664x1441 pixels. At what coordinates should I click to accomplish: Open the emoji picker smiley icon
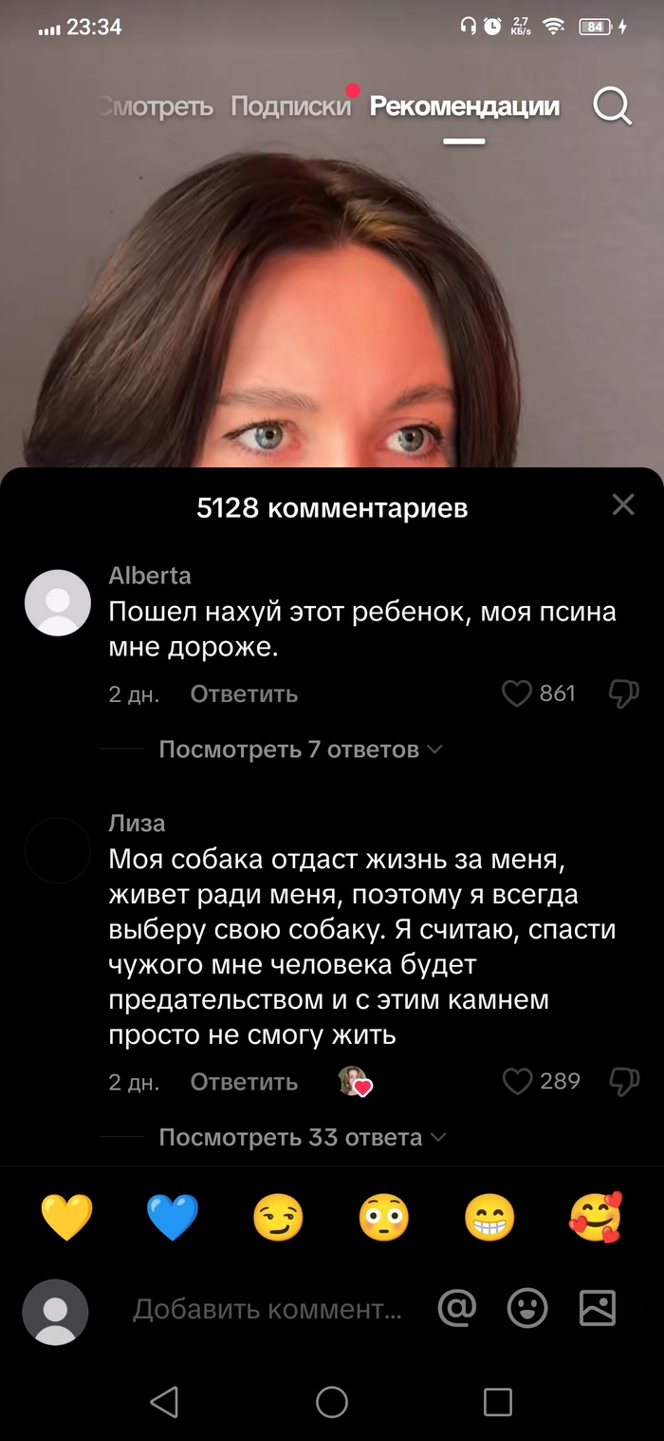pyautogui.click(x=527, y=1308)
